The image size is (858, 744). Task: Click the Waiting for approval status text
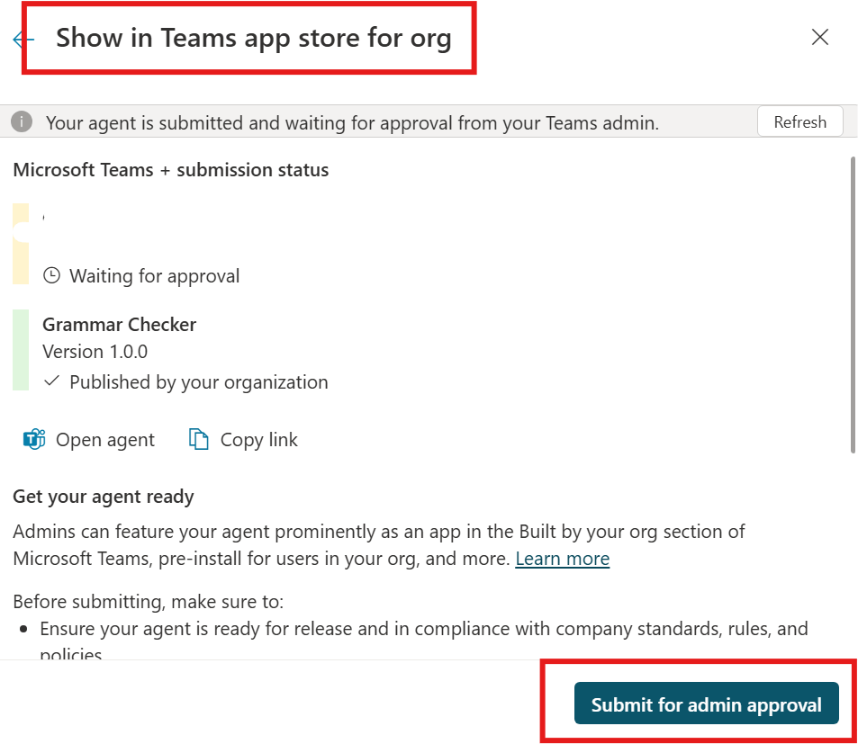point(154,275)
